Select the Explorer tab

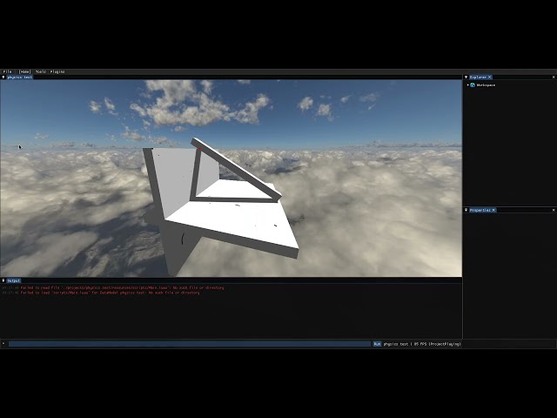478,78
